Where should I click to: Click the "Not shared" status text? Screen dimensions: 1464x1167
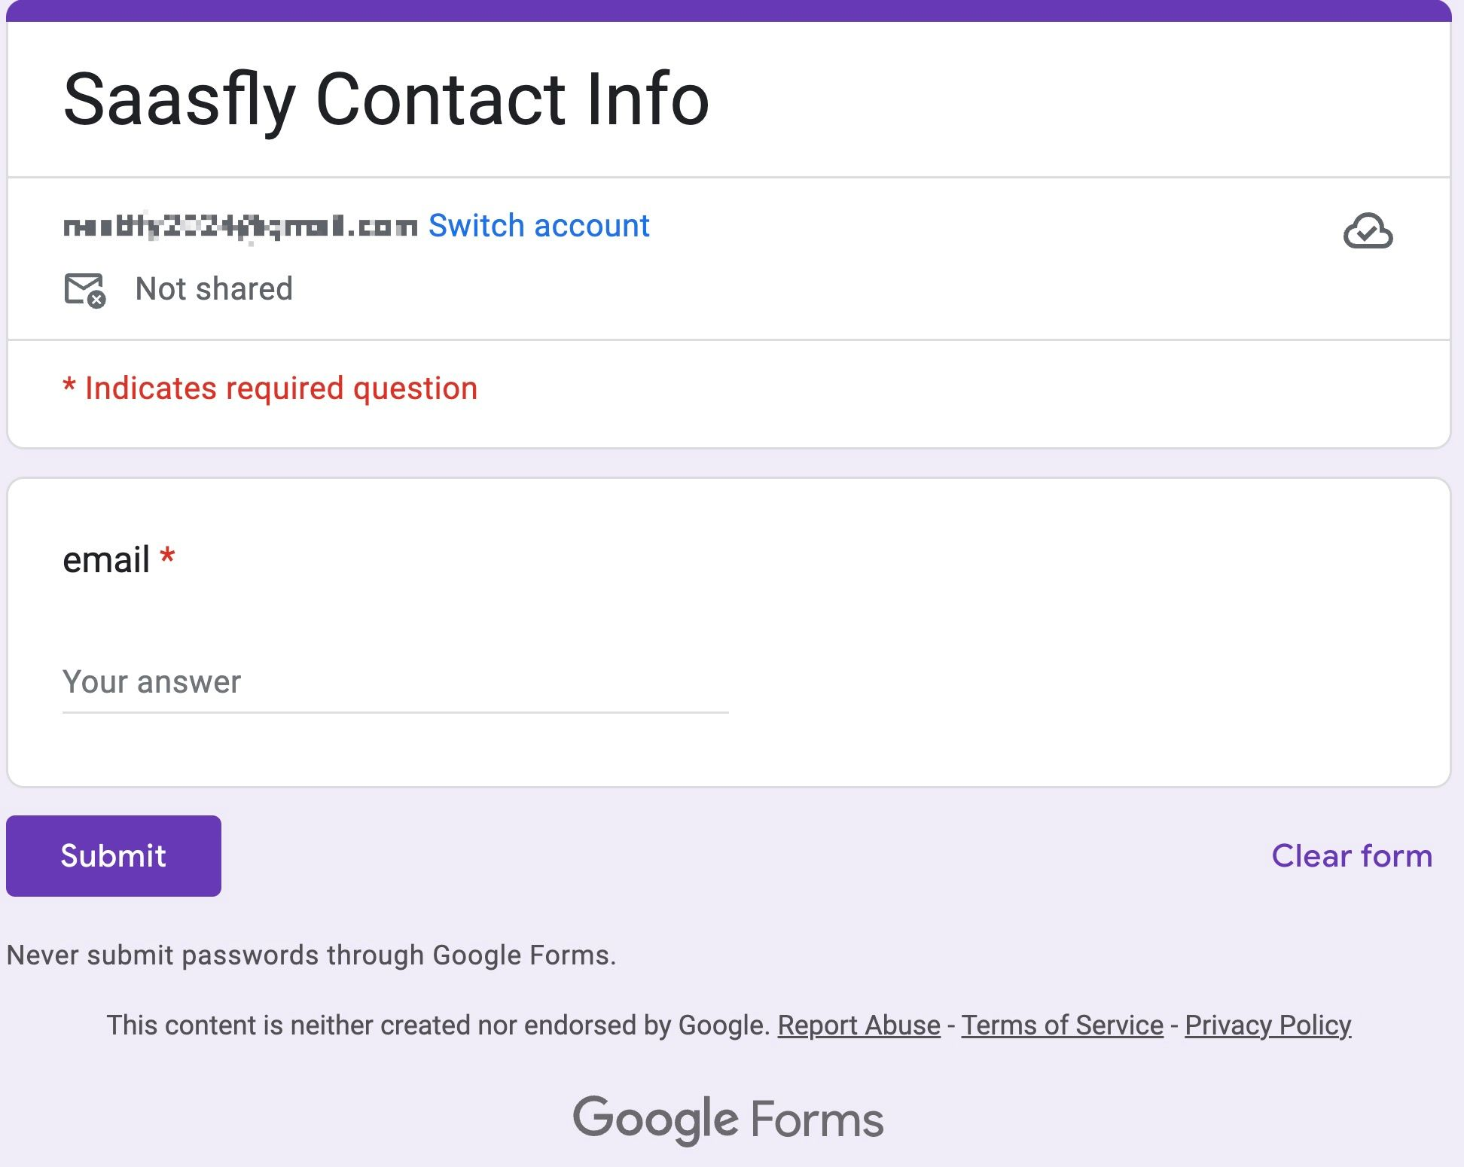(x=214, y=289)
